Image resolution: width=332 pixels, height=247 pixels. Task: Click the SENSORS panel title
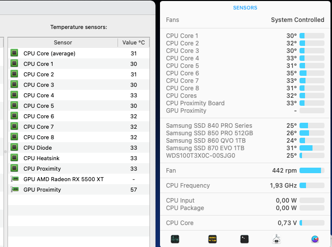(245, 8)
